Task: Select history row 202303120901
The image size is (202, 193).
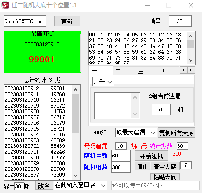Action: point(38,152)
